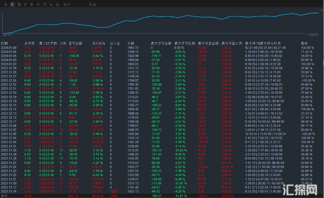Image resolution: width=324 pixels, height=198 pixels.
Task: Open the 轨迹 trajectory tab
Action: [92, 4]
